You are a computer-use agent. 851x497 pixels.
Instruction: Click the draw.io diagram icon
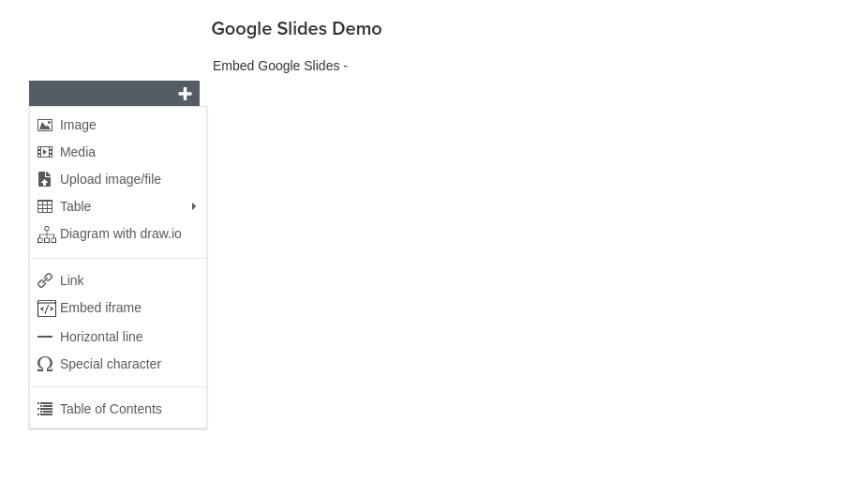[47, 234]
